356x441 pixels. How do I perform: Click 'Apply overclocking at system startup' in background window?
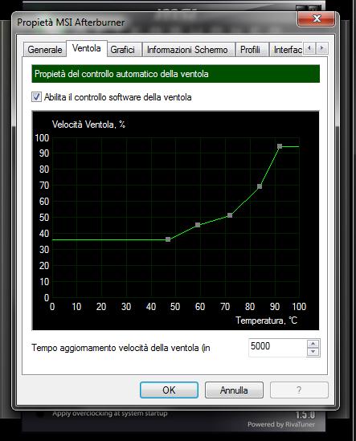point(110,414)
